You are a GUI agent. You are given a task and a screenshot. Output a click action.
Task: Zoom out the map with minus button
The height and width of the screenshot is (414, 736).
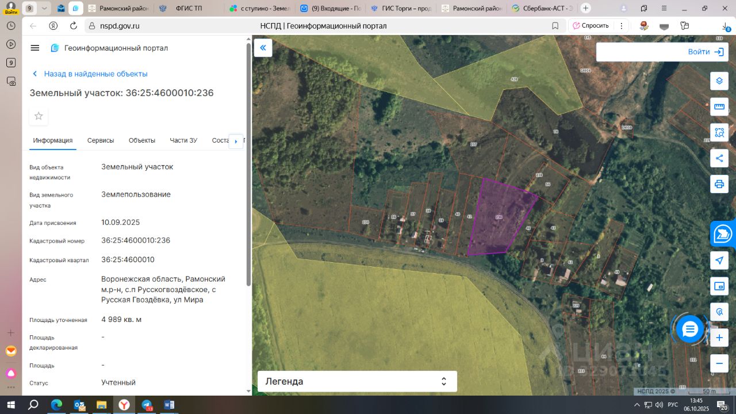719,363
